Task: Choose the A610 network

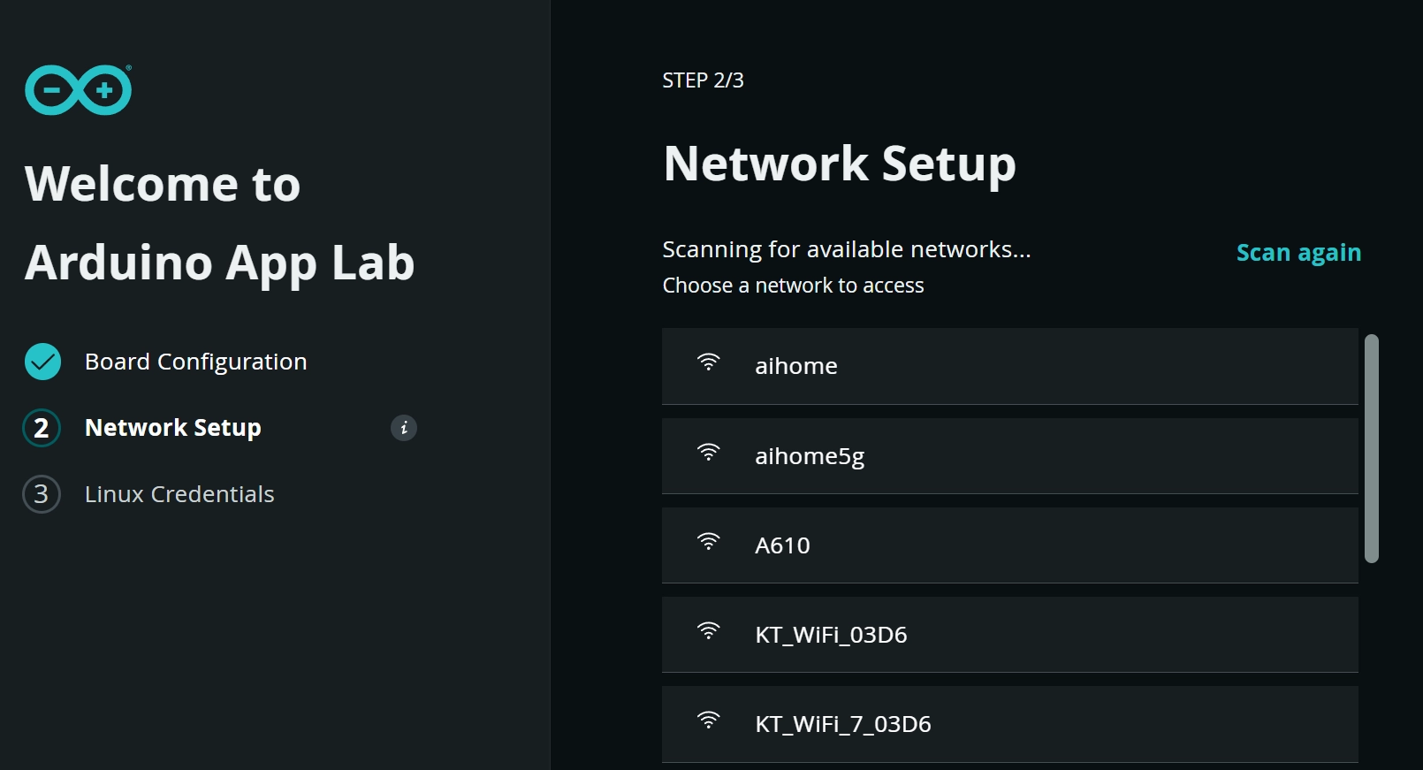Action: click(1009, 545)
